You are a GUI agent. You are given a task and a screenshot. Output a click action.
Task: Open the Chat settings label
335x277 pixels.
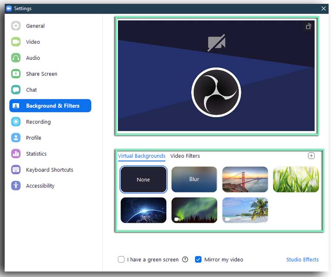coord(31,90)
